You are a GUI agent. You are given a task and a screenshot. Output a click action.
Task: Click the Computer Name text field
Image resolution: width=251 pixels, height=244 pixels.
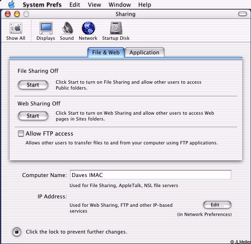tap(150, 175)
